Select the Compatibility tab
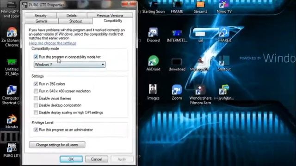The image size is (296, 166). (113, 21)
